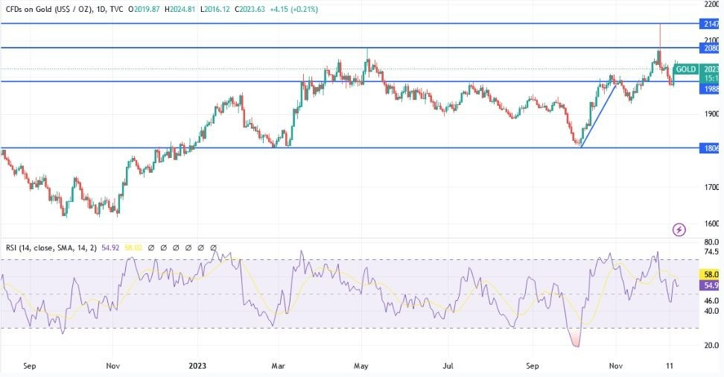Click the purple 54.9 RSI axis tag
The height and width of the screenshot is (377, 724).
710,285
